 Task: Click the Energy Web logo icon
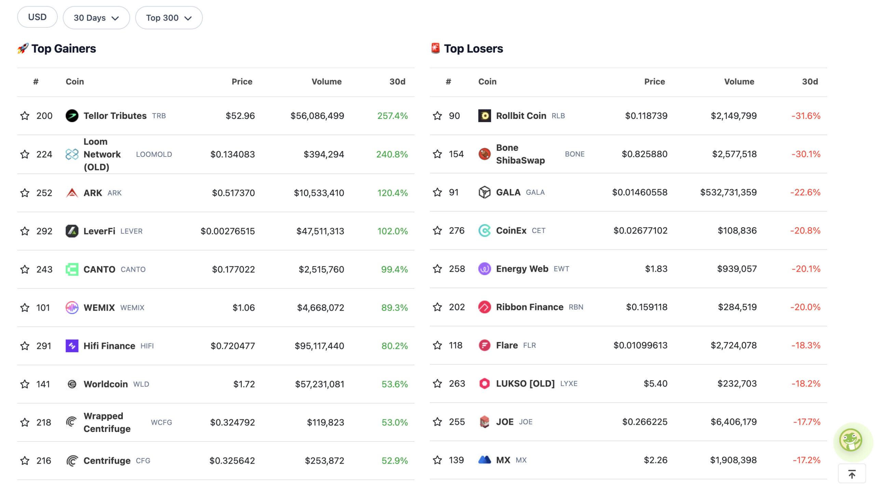[484, 269]
